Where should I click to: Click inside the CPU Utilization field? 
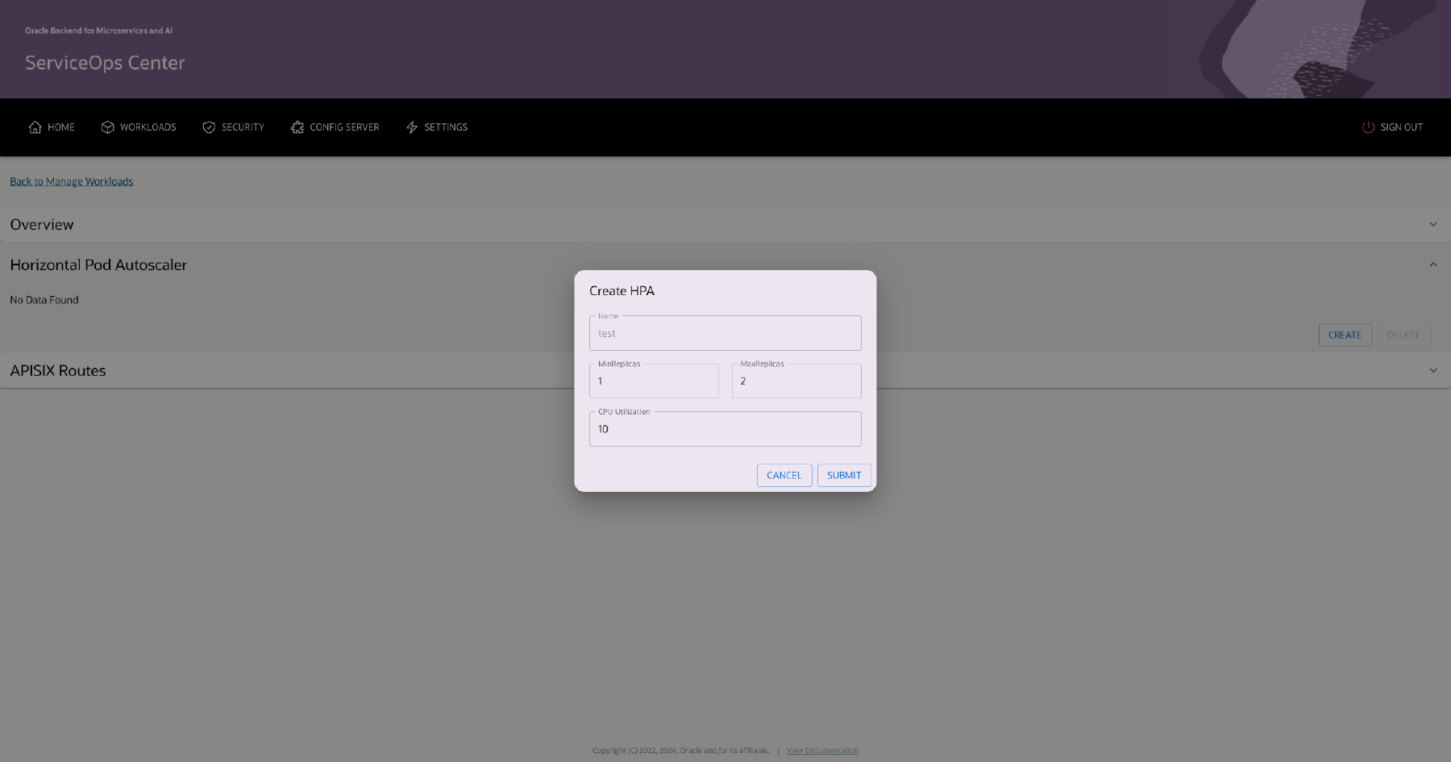tap(724, 428)
